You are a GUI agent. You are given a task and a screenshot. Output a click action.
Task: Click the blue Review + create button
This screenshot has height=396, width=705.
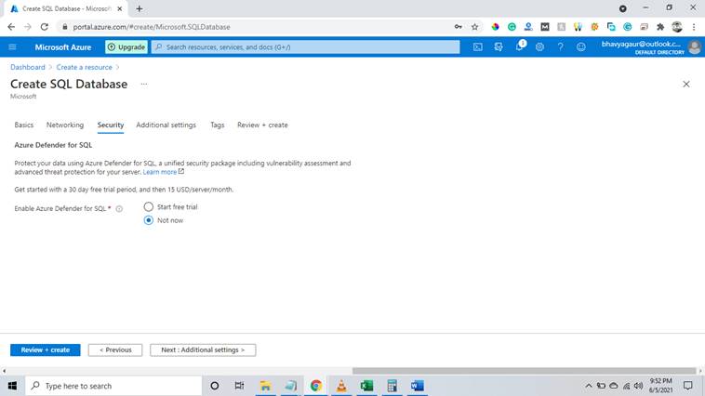46,350
